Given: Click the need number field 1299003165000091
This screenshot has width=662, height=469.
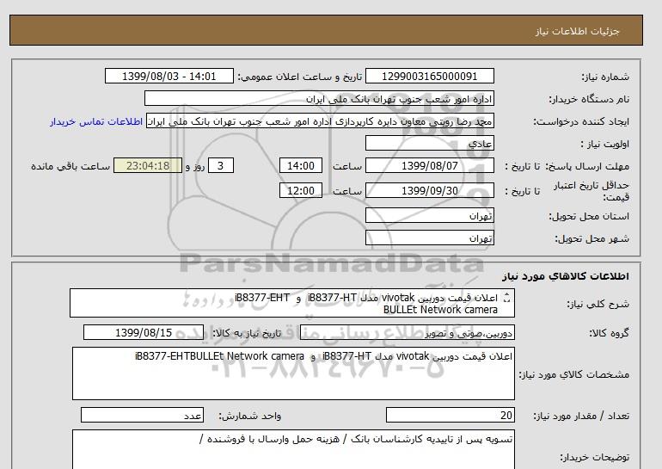Looking at the screenshot, I should click(x=429, y=76).
